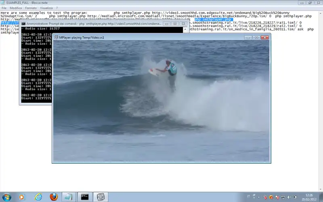Click Command Prompt scrollbar up arrow
The height and width of the screenshot is (202, 323).
point(185,29)
